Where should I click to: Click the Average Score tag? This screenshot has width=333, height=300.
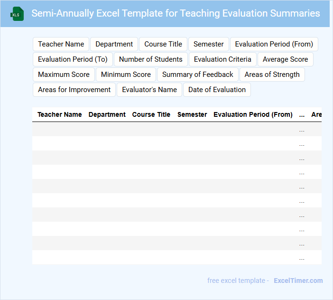tap(285, 59)
